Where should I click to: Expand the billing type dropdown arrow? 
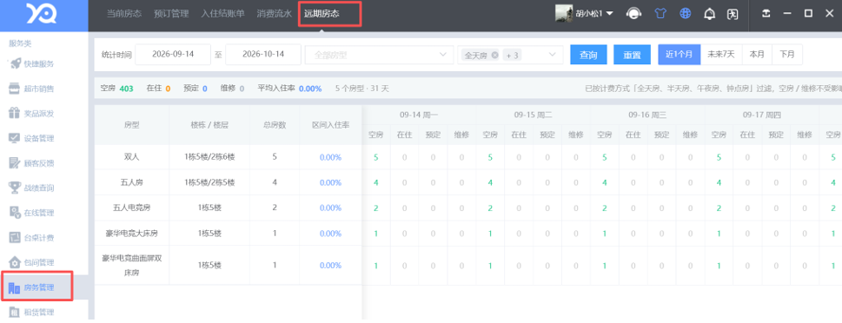(552, 55)
